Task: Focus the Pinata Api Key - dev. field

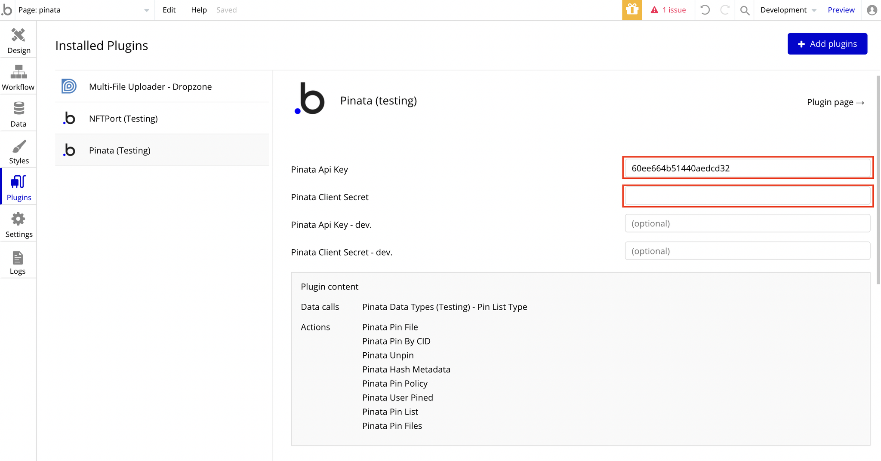Action: click(x=747, y=223)
